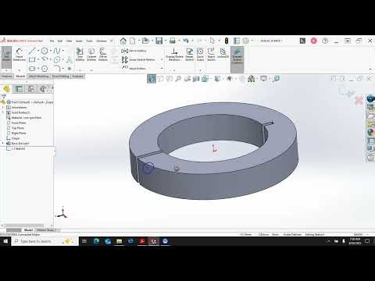375x281 pixels.
Task: Open the Edit menu
Action: (x=60, y=41)
